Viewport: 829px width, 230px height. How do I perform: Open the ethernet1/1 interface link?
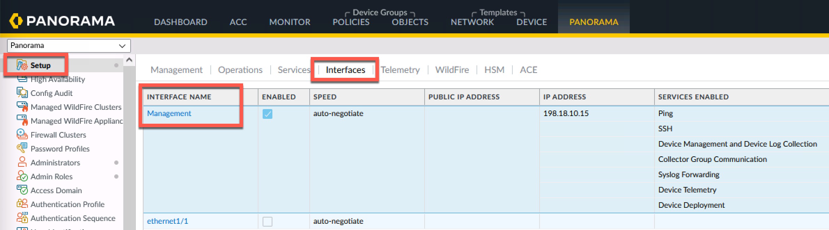point(168,221)
